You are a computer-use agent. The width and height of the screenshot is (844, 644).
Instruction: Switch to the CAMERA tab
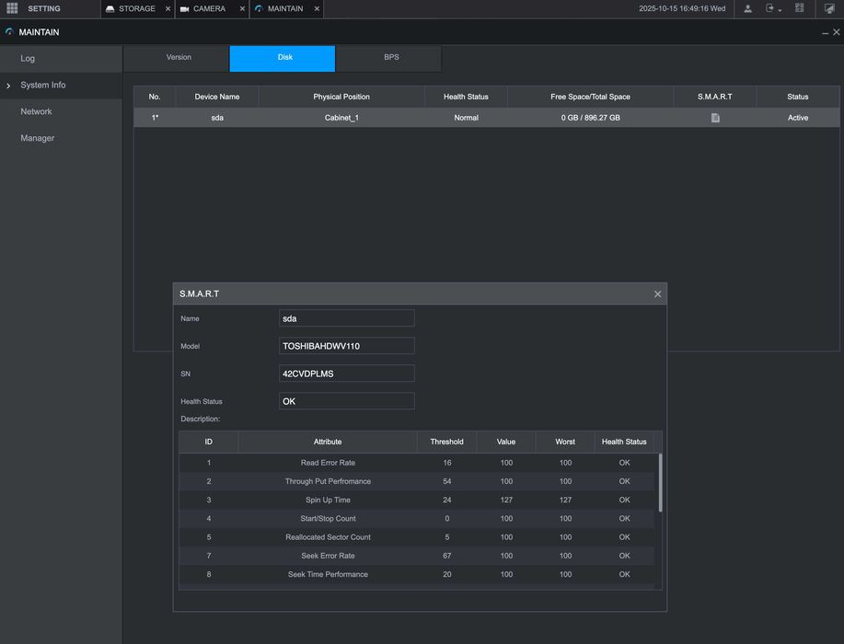click(209, 9)
